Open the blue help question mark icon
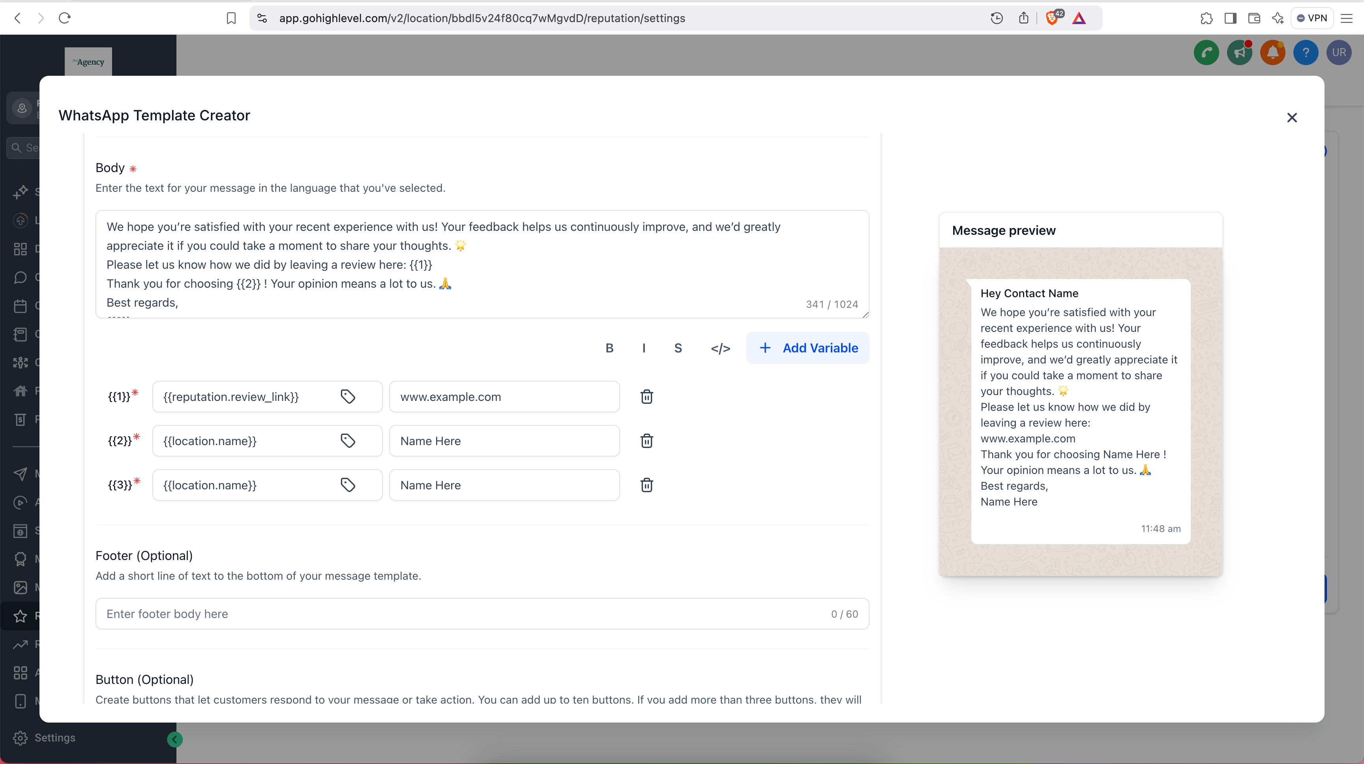Screen dimensions: 1364x764 tap(1306, 52)
